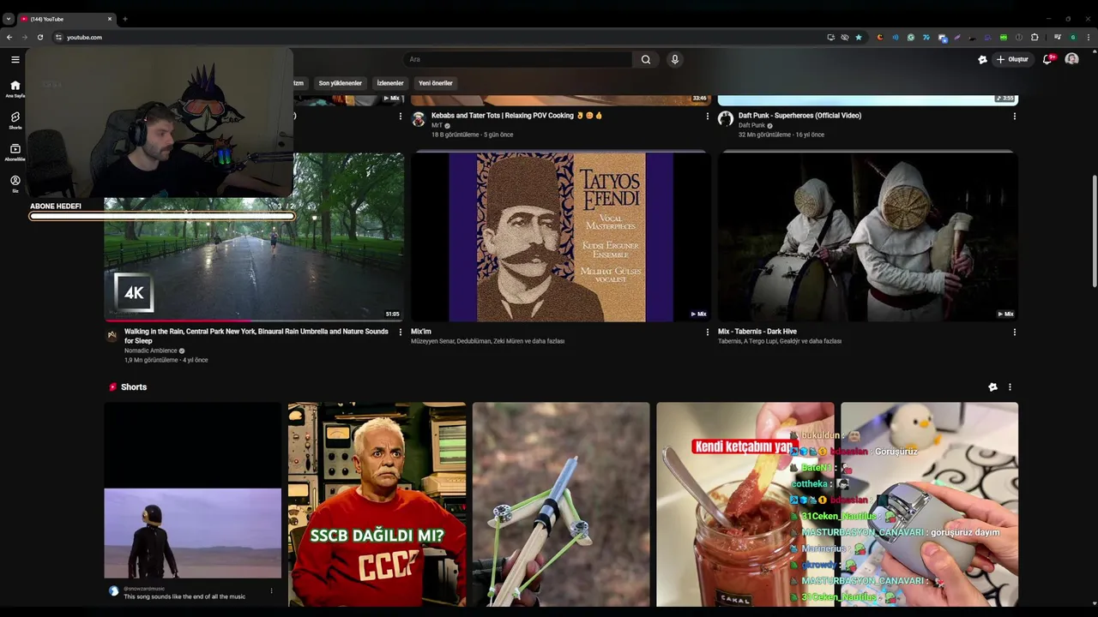This screenshot has width=1098, height=617.
Task: Click the Oluştur create button
Action: point(1012,59)
